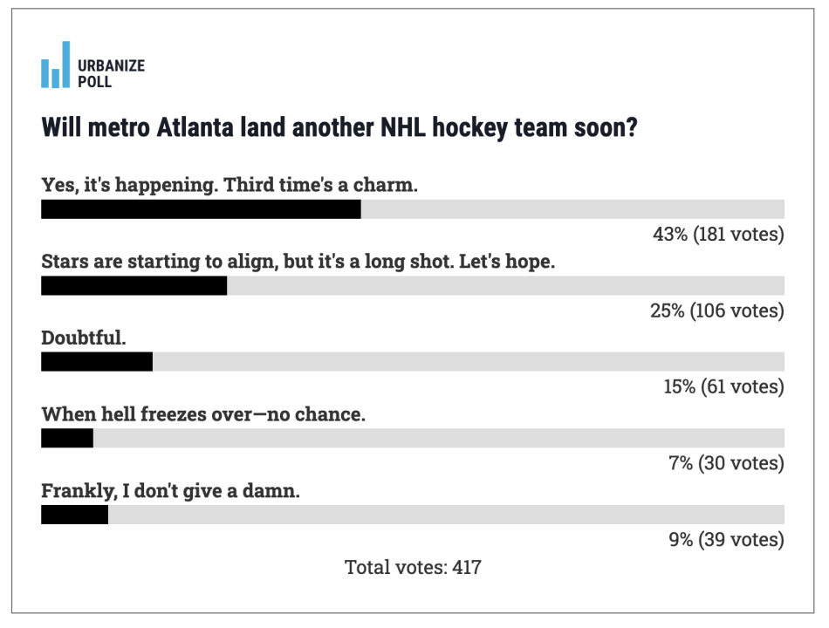Click the gray remainder of the Doubtful bar
This screenshot has width=829, height=628.
(469, 362)
